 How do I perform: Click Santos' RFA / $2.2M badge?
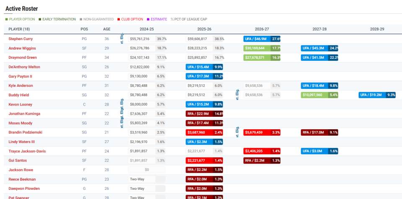[x=262, y=161]
